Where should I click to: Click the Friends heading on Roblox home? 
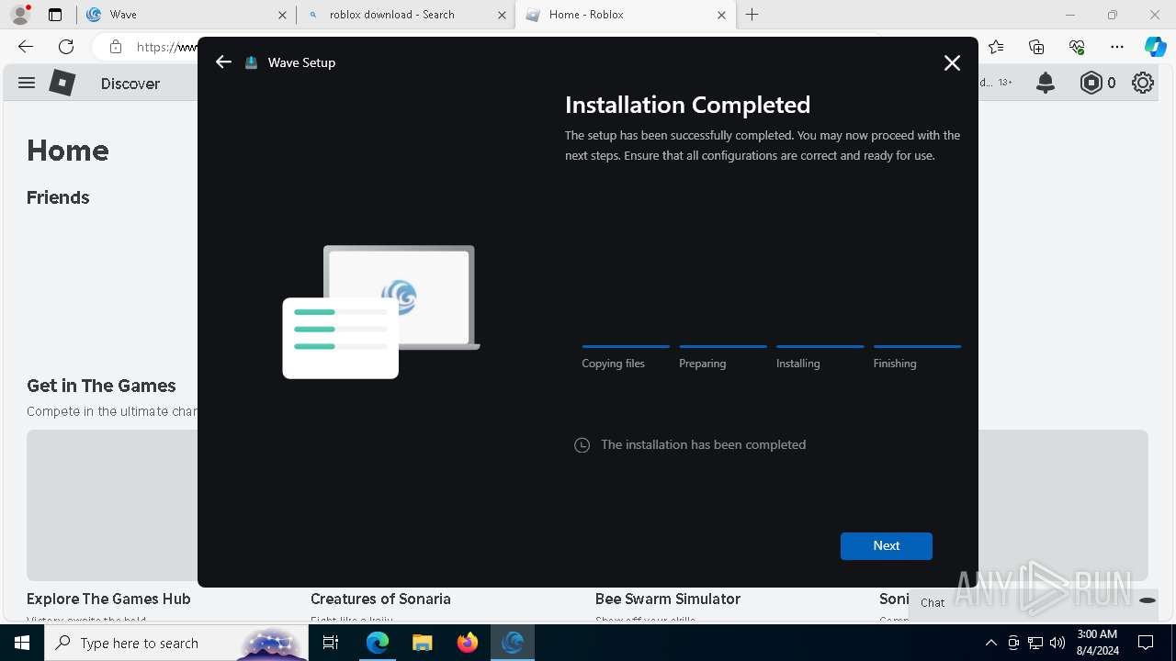(58, 197)
